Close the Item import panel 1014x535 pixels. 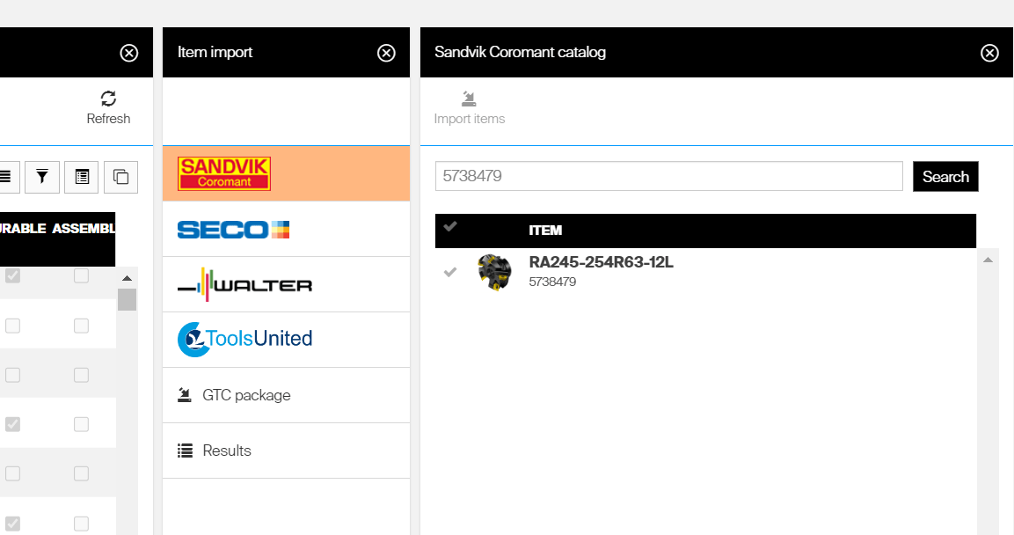[386, 53]
